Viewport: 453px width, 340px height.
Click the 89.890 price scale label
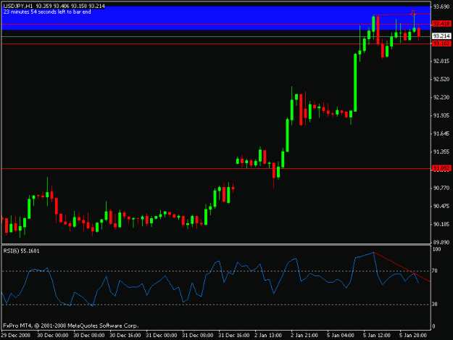(x=441, y=242)
